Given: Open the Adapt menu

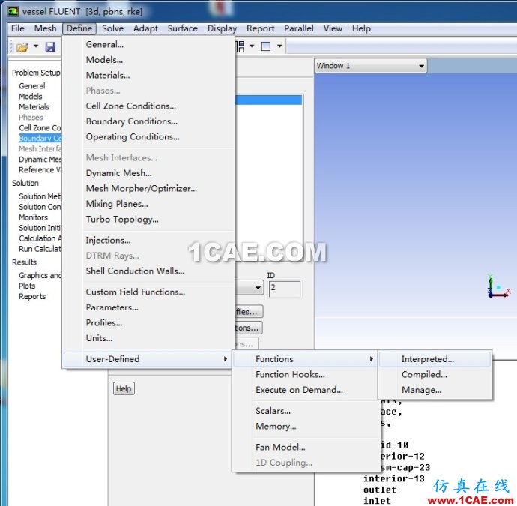Looking at the screenshot, I should coord(145,28).
